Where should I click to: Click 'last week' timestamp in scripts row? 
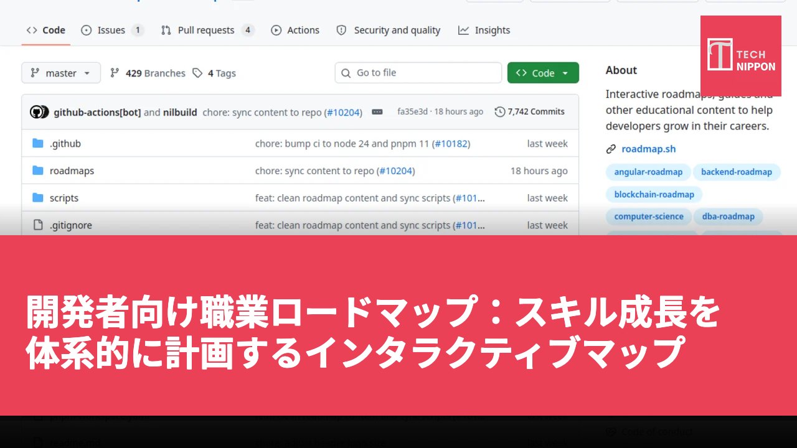point(547,198)
